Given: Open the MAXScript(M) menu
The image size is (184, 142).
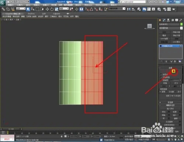Looking at the screenshot, I should [x=101, y=5].
